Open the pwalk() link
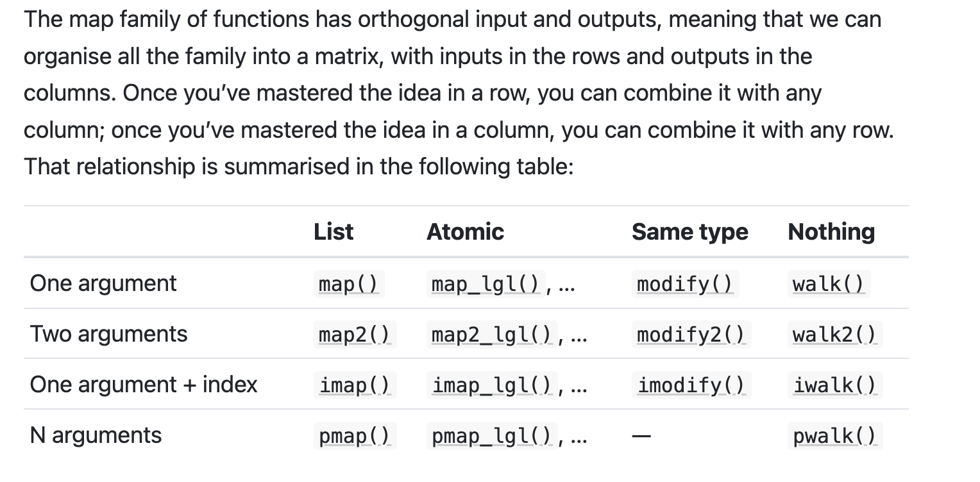The width and height of the screenshot is (980, 482). pyautogui.click(x=834, y=436)
